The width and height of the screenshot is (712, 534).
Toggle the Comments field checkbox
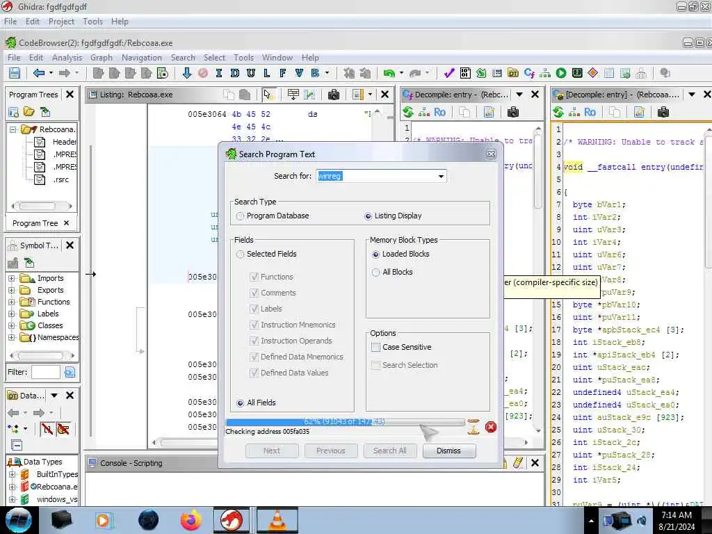(x=254, y=293)
